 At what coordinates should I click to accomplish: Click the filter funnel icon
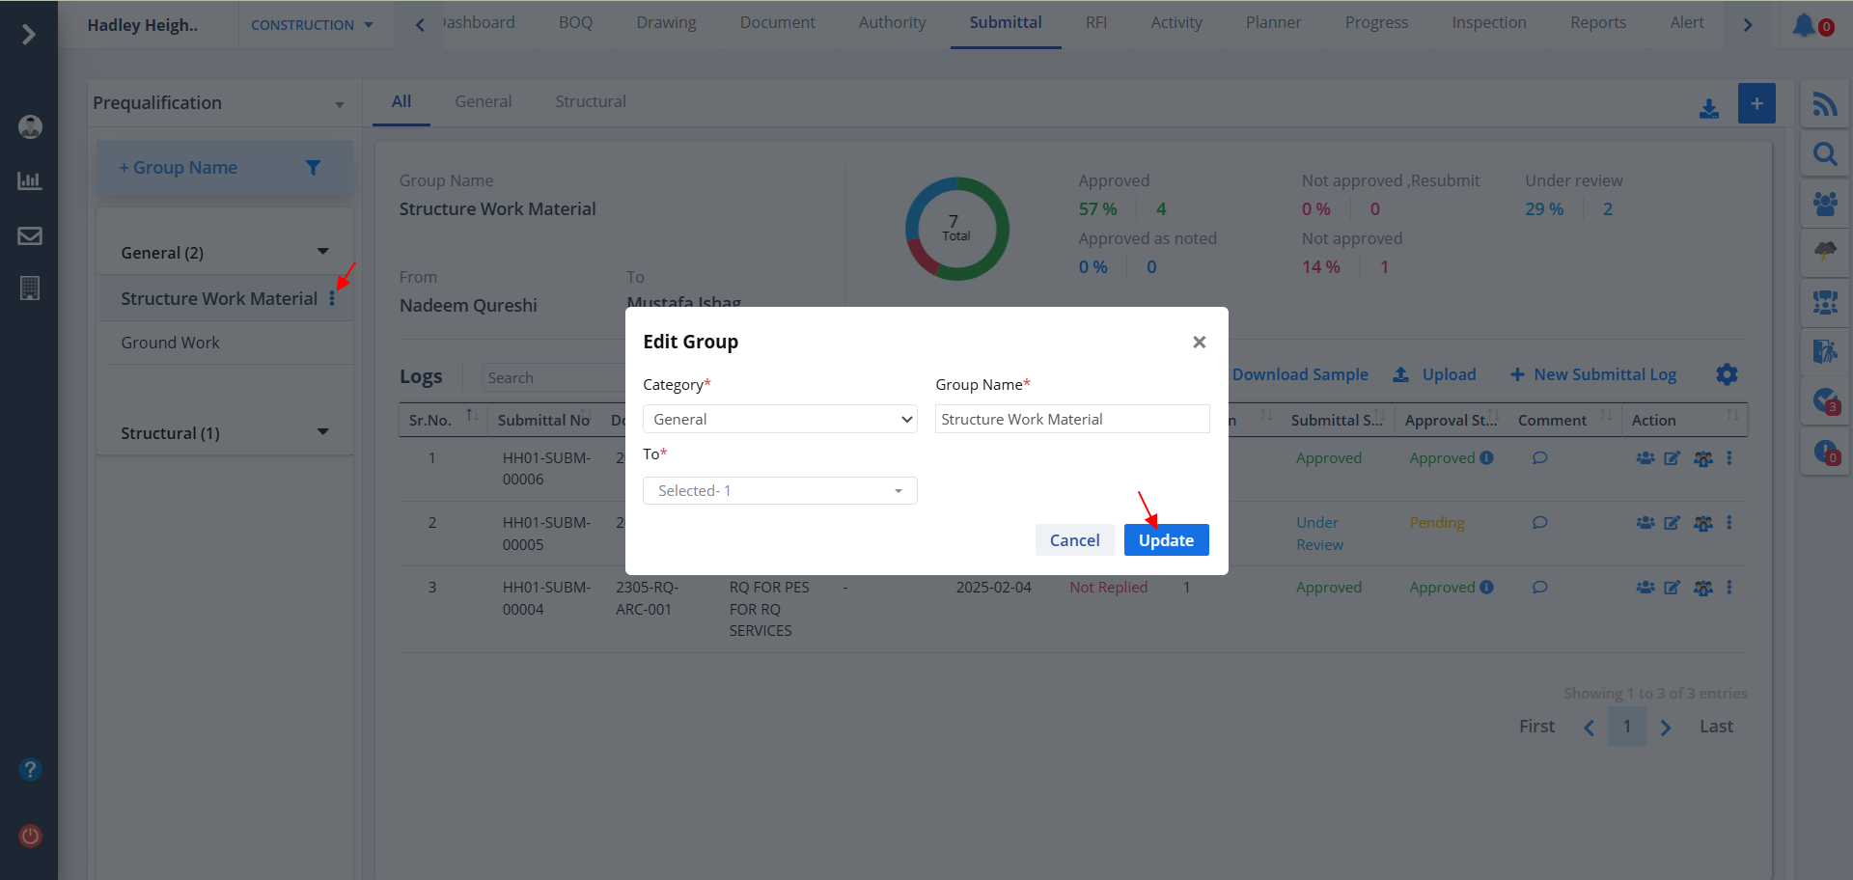(x=313, y=168)
